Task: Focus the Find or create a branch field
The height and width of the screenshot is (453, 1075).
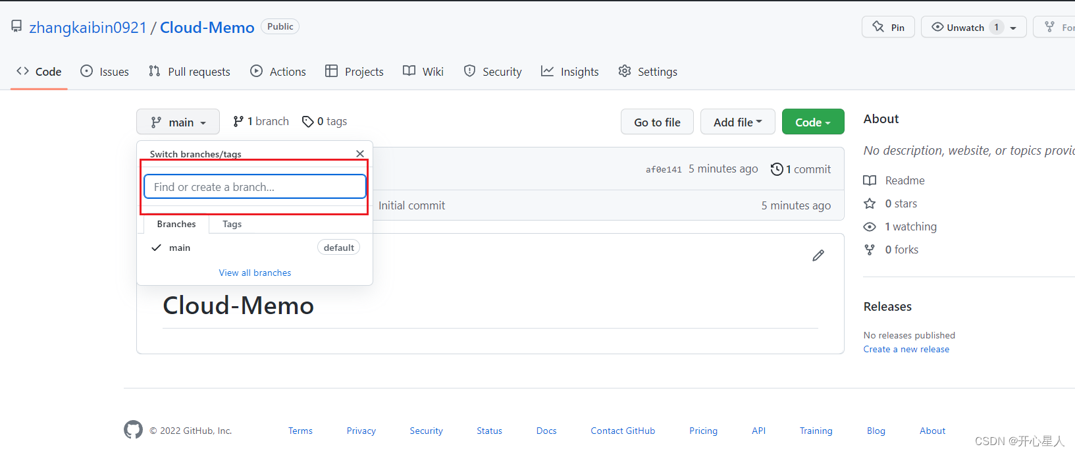Action: point(255,186)
